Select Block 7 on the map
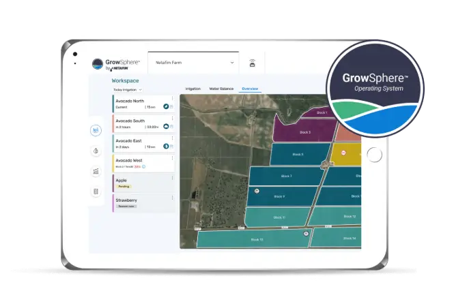The height and width of the screenshot is (308, 471). [x=286, y=176]
